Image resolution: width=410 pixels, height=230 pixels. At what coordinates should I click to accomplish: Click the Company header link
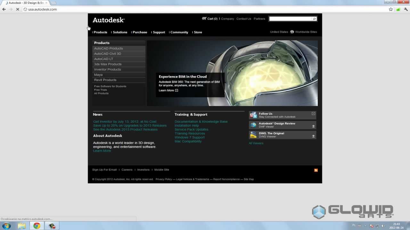[x=227, y=19]
